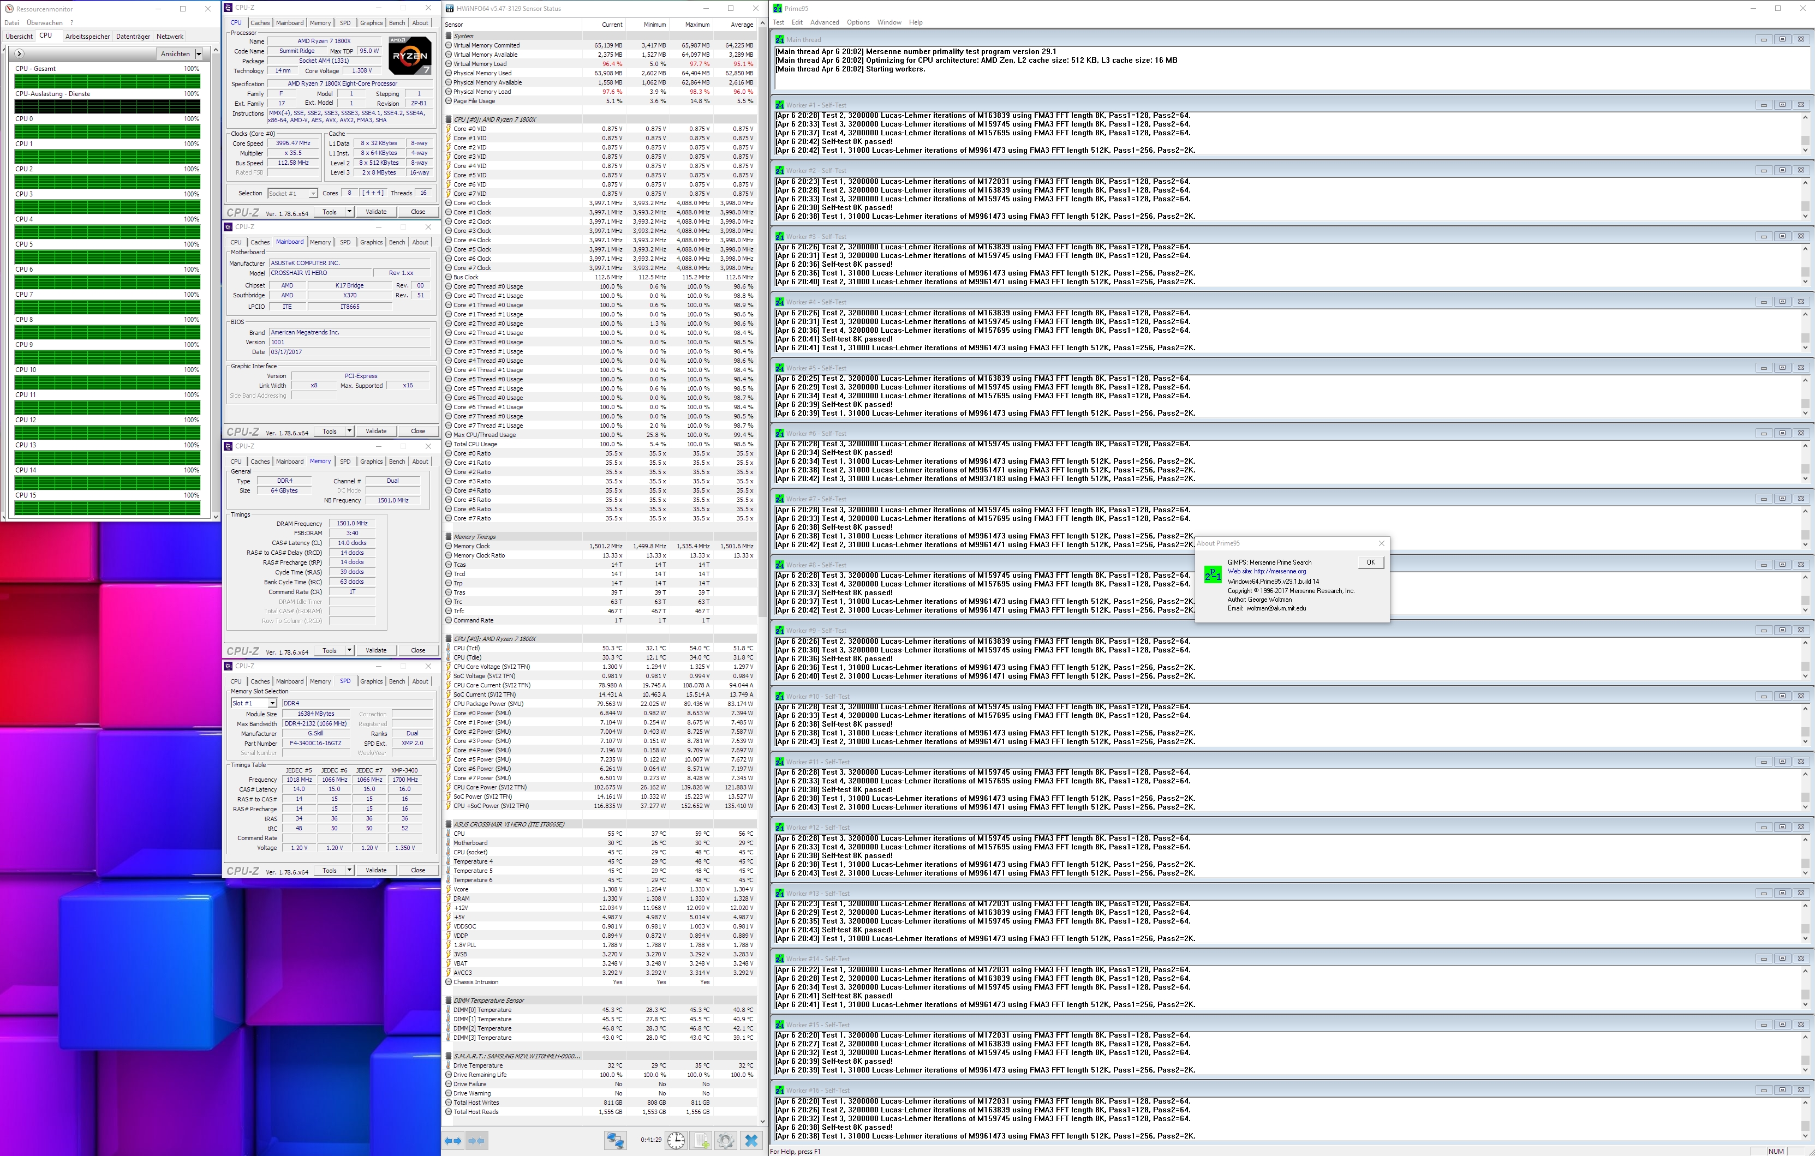Click top CPU-Z window title icon

229,8
